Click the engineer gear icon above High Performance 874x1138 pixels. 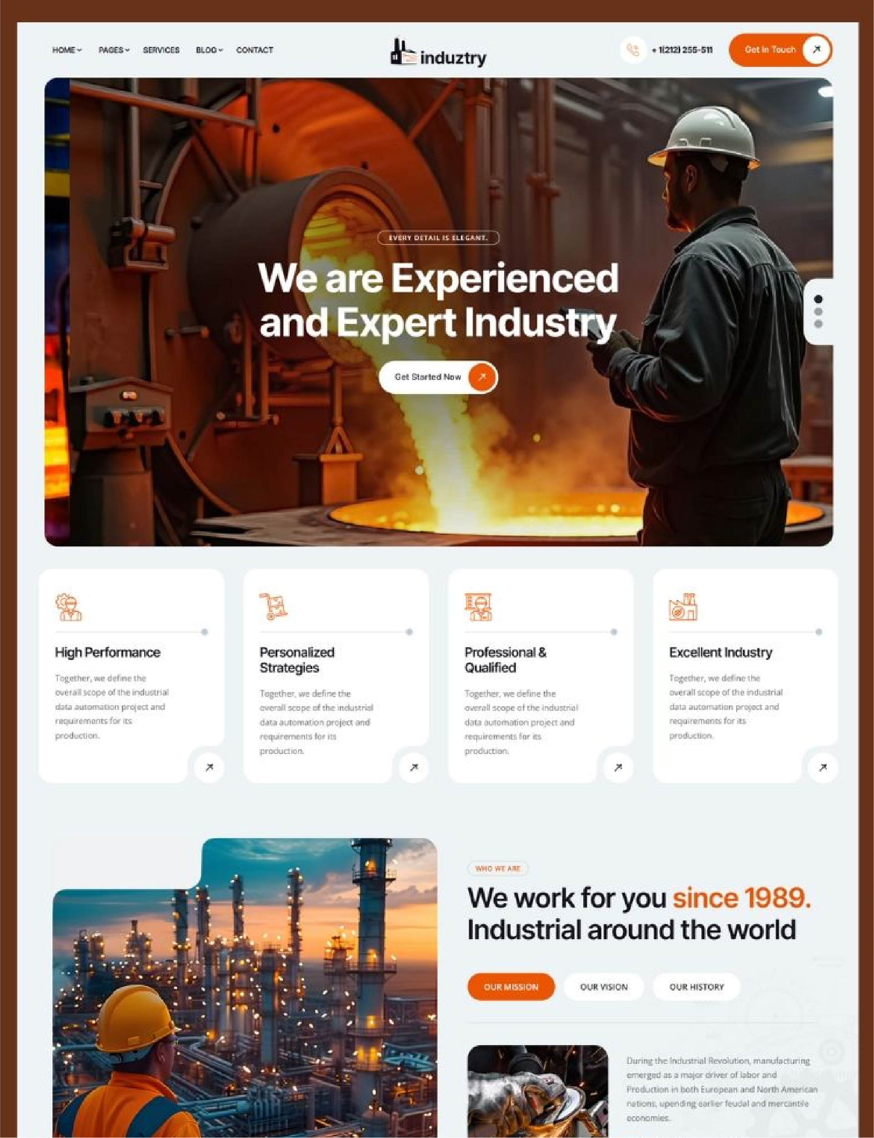(x=69, y=607)
